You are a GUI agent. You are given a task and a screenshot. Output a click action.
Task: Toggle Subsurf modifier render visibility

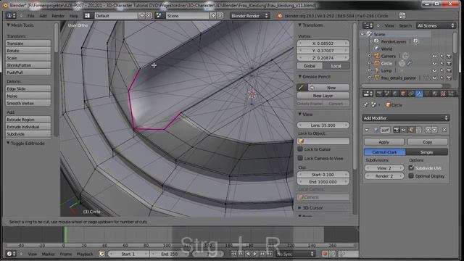point(397,130)
